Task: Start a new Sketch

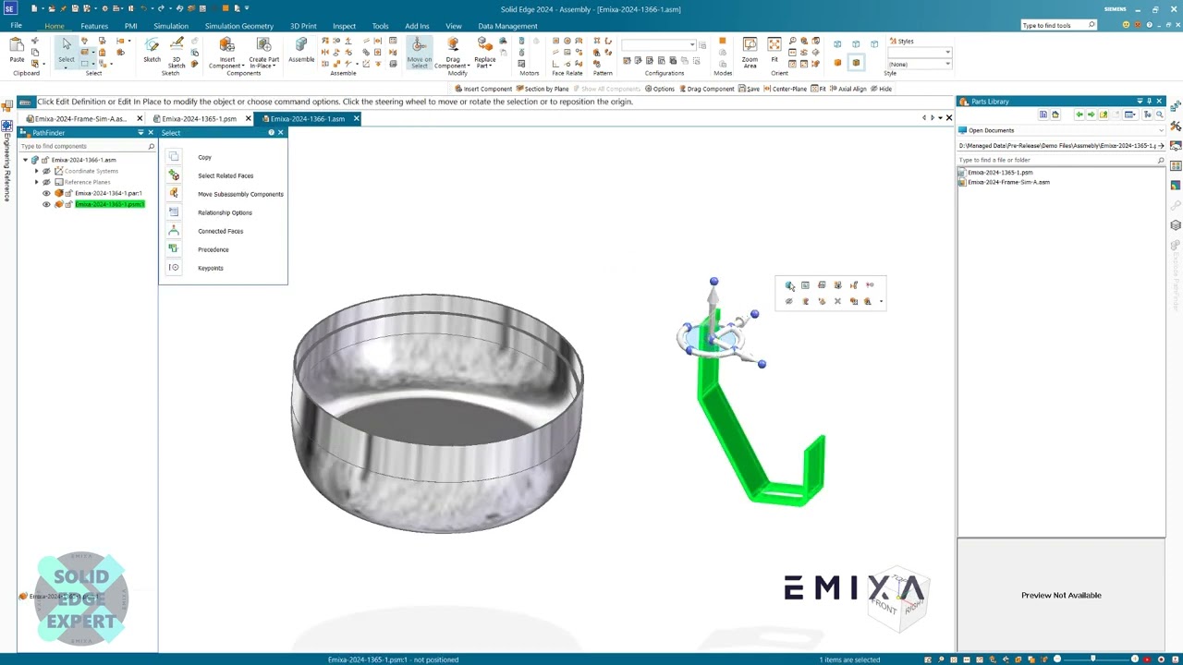Action: tap(152, 48)
